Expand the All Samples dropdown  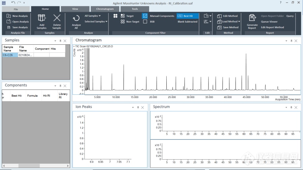coord(93,16)
